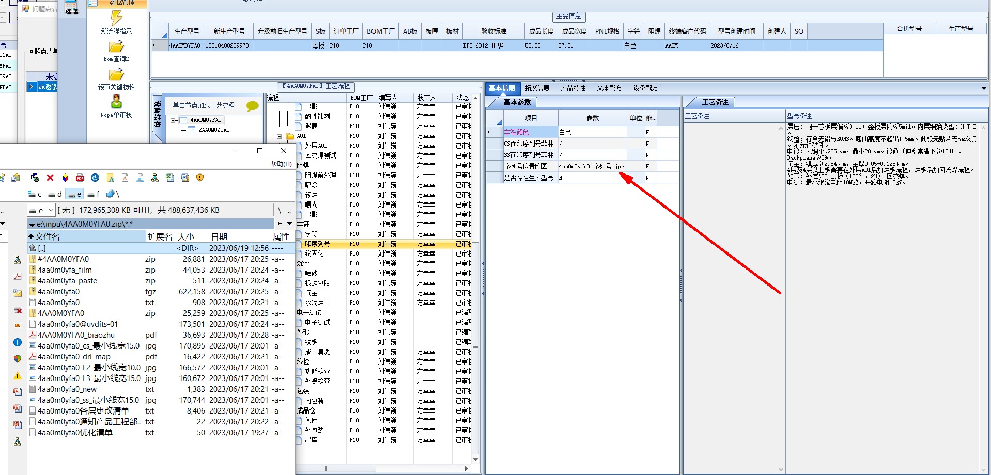Select 印序列号 process row
Image resolution: width=991 pixels, height=475 pixels.
[x=385, y=244]
